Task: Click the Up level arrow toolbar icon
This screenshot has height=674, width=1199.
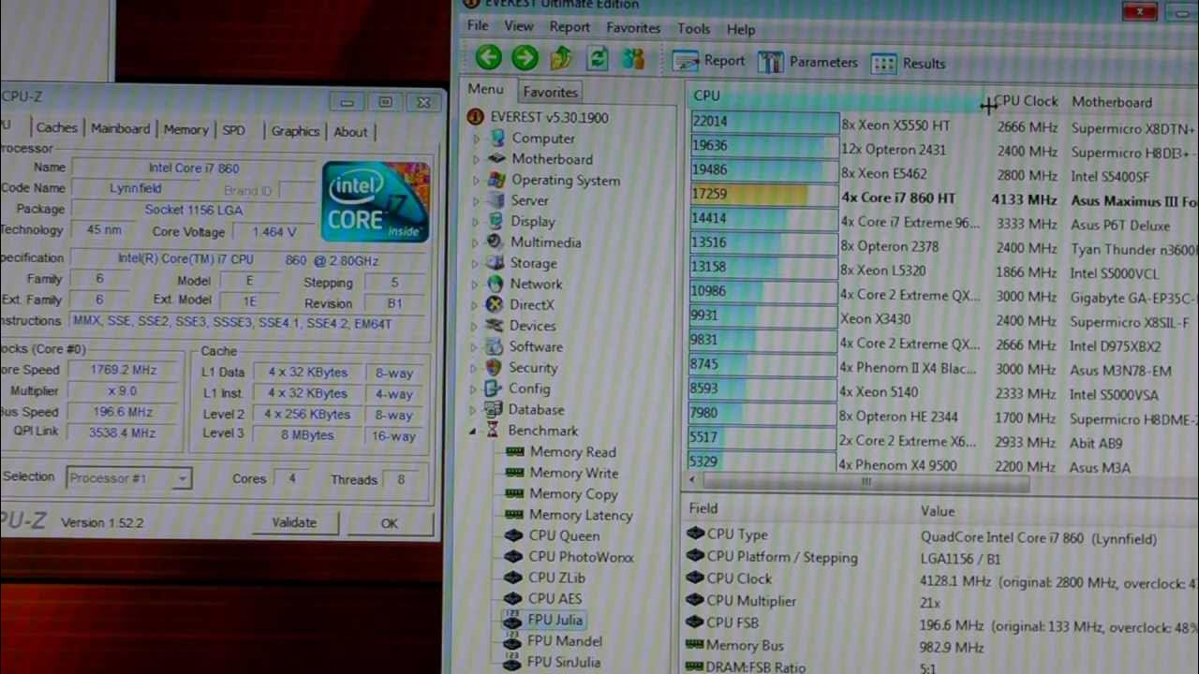Action: (561, 59)
